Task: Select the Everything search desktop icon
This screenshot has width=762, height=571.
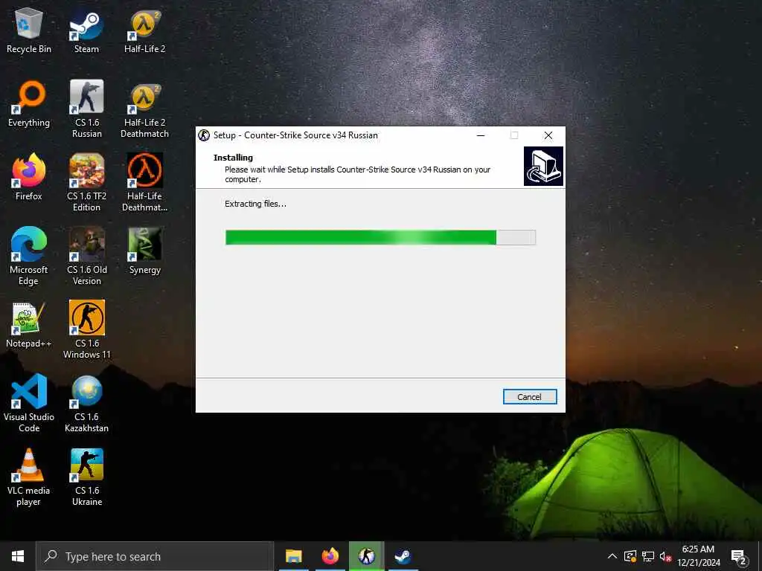Action: coord(29,104)
